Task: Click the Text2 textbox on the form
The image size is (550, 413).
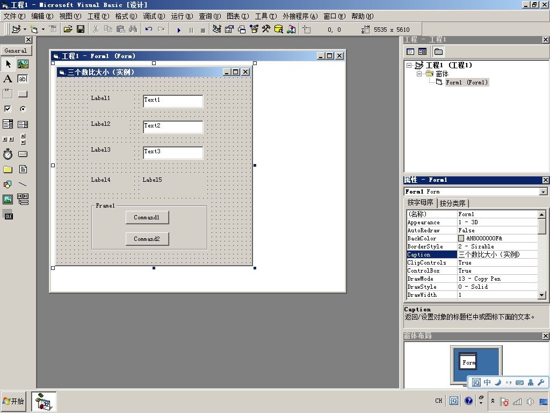Action: click(x=173, y=127)
